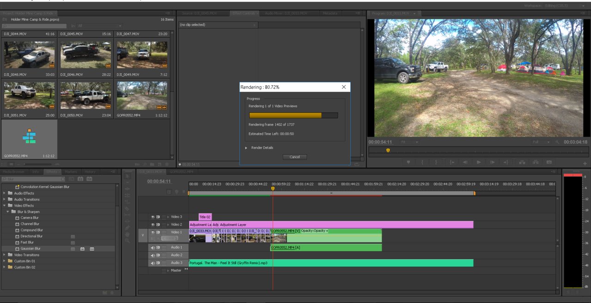
Task: Play the Program monitor sequence
Action: [x=479, y=162]
